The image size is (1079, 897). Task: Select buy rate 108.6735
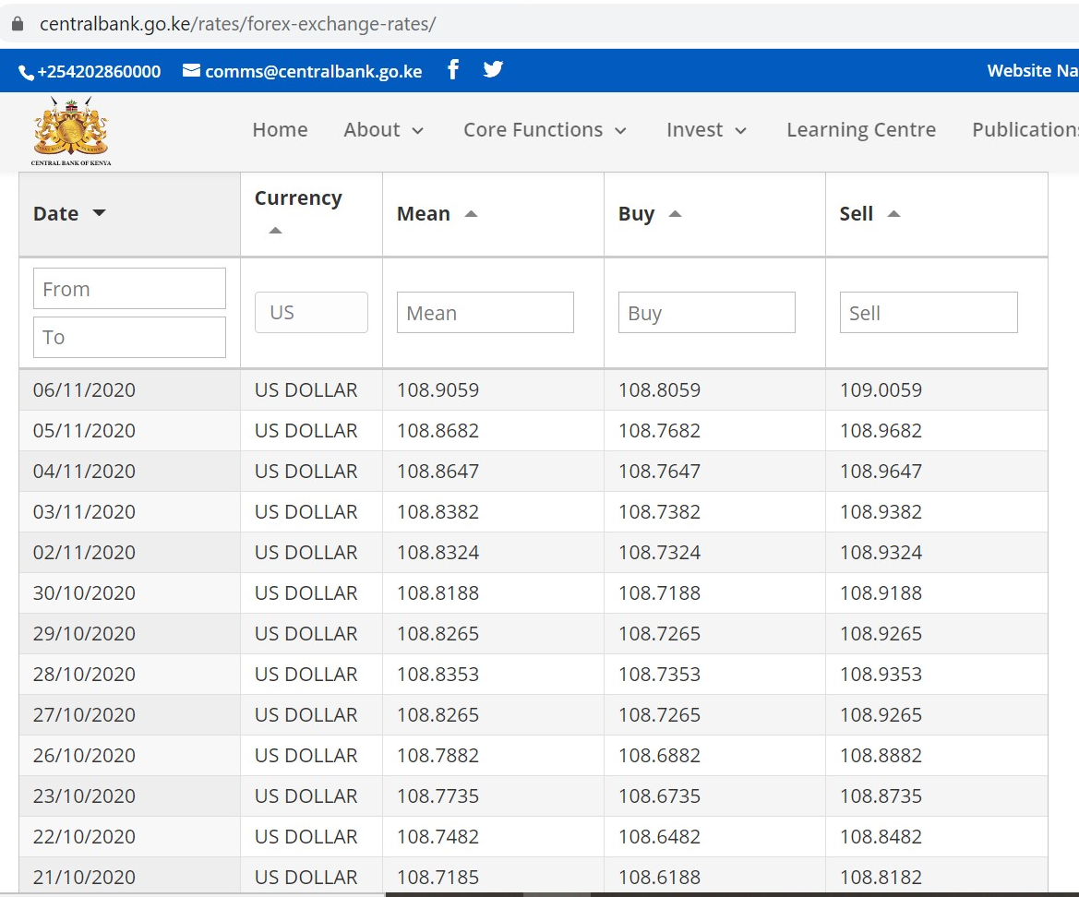coord(659,795)
